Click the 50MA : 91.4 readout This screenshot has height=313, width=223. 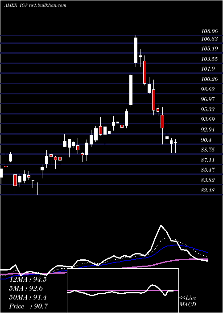point(28,297)
